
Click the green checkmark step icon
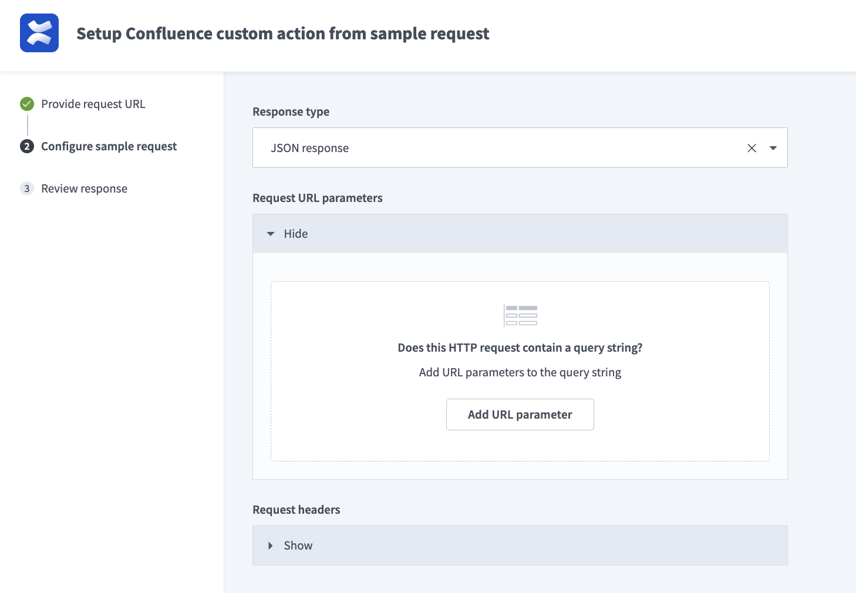(x=27, y=104)
